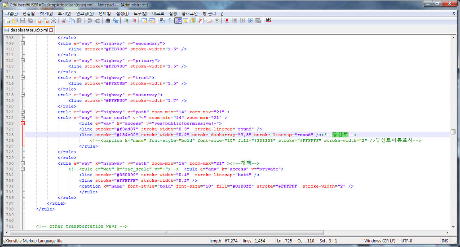The height and width of the screenshot is (247, 460).
Task: Click the Print toolbar icon
Action: (x=53, y=21)
